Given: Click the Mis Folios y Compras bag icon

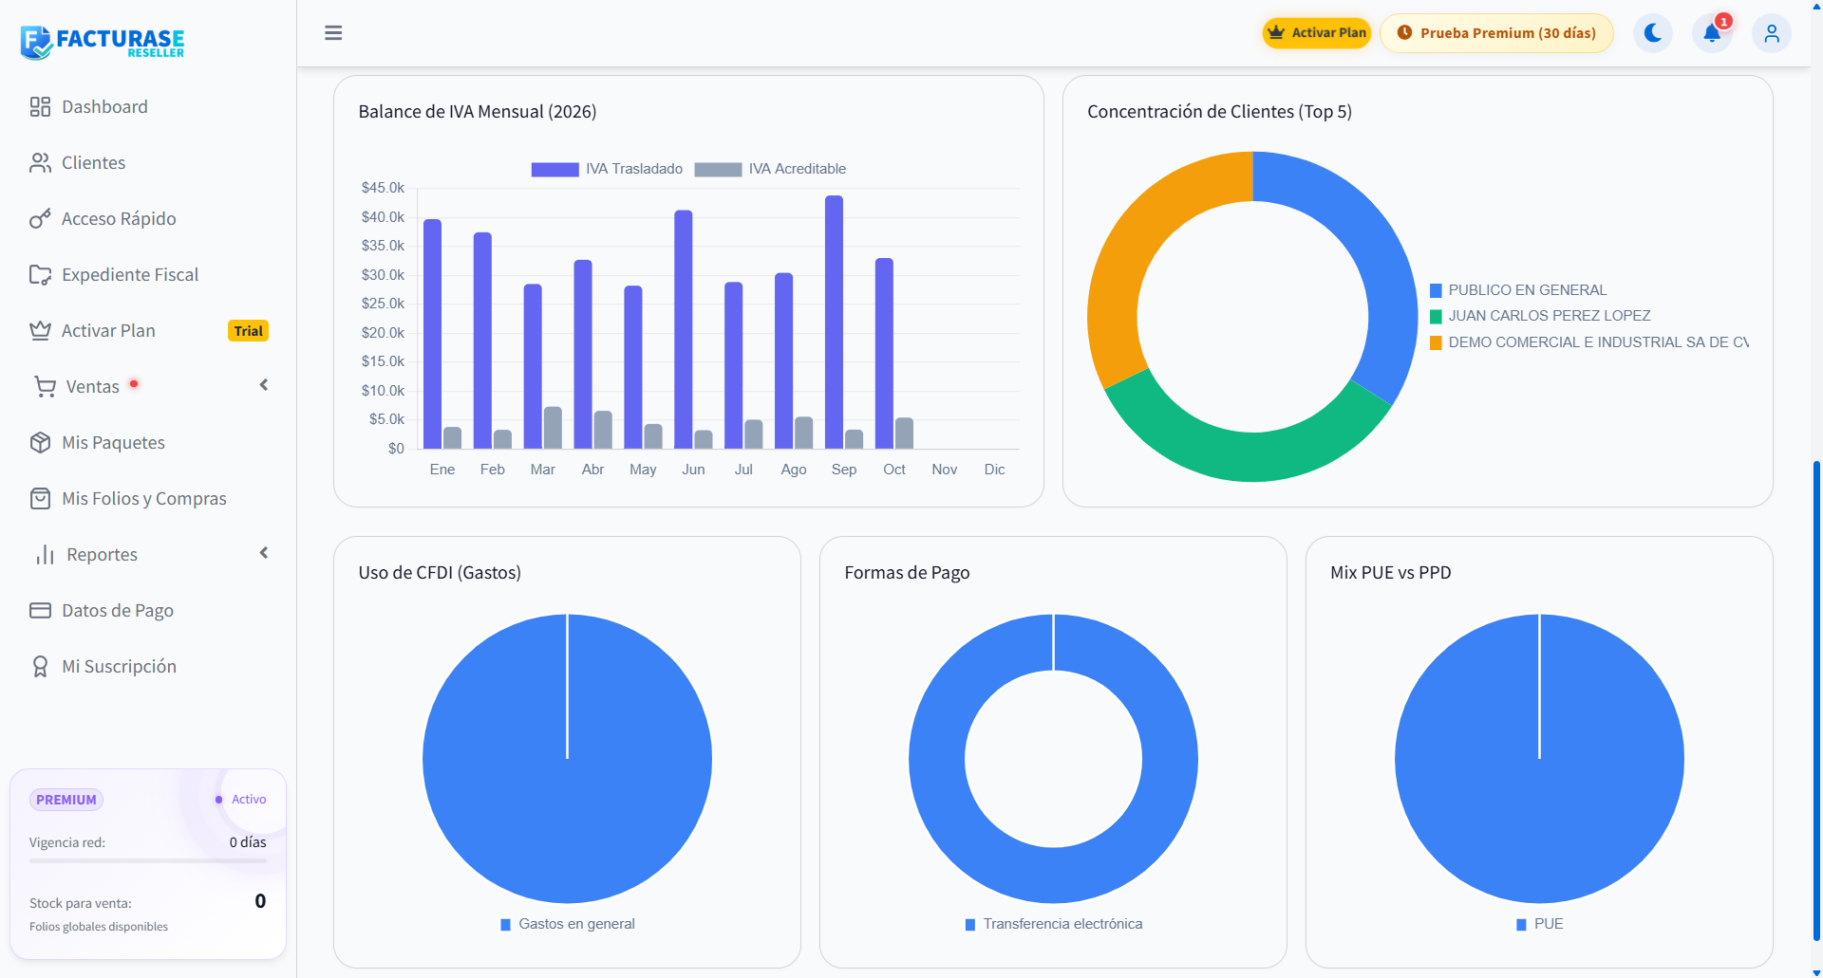Looking at the screenshot, I should pyautogui.click(x=40, y=499).
